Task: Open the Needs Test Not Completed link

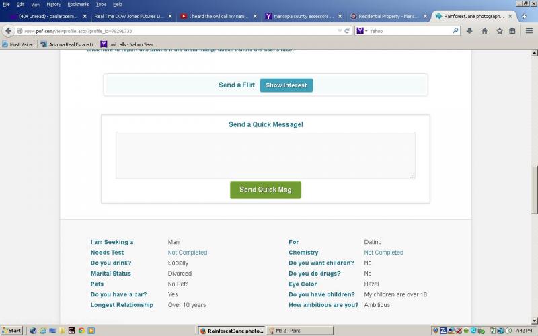Action: [187, 253]
